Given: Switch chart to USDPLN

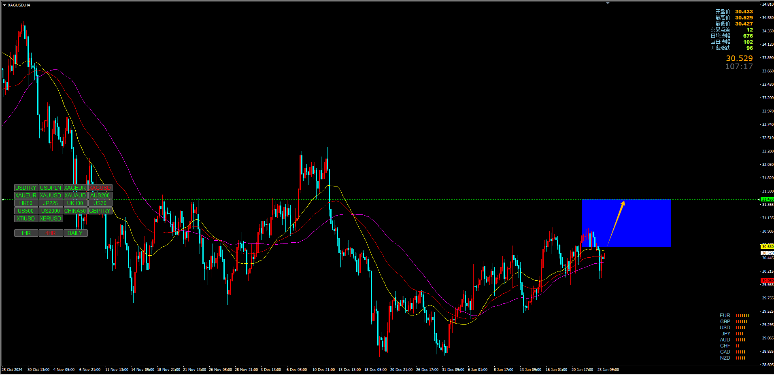Looking at the screenshot, I should (51, 188).
